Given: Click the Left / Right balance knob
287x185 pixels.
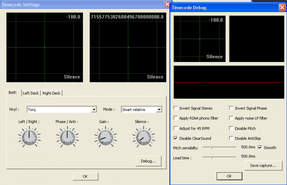Looking at the screenshot, I should 29,137.
